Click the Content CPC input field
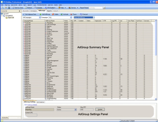The image size is (158, 122). point(31,115)
